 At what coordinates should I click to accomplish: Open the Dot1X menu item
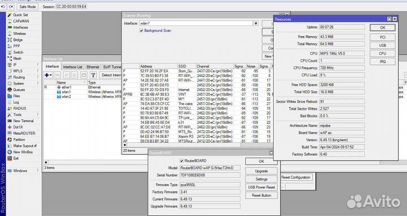click(18, 127)
